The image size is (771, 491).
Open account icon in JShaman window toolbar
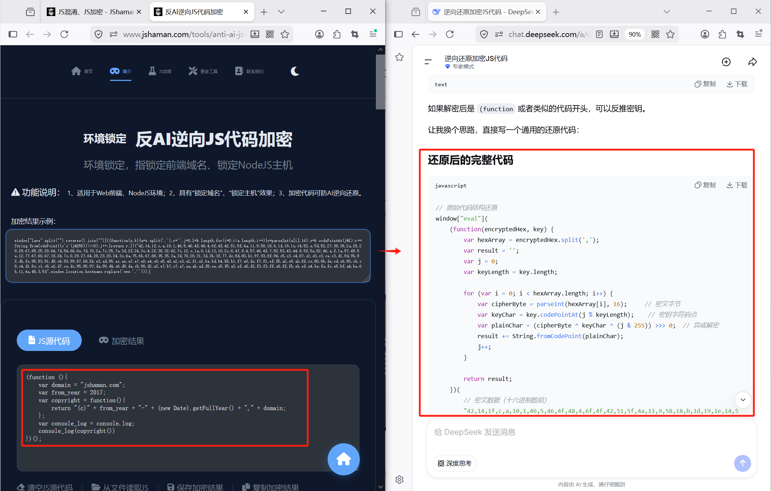319,34
